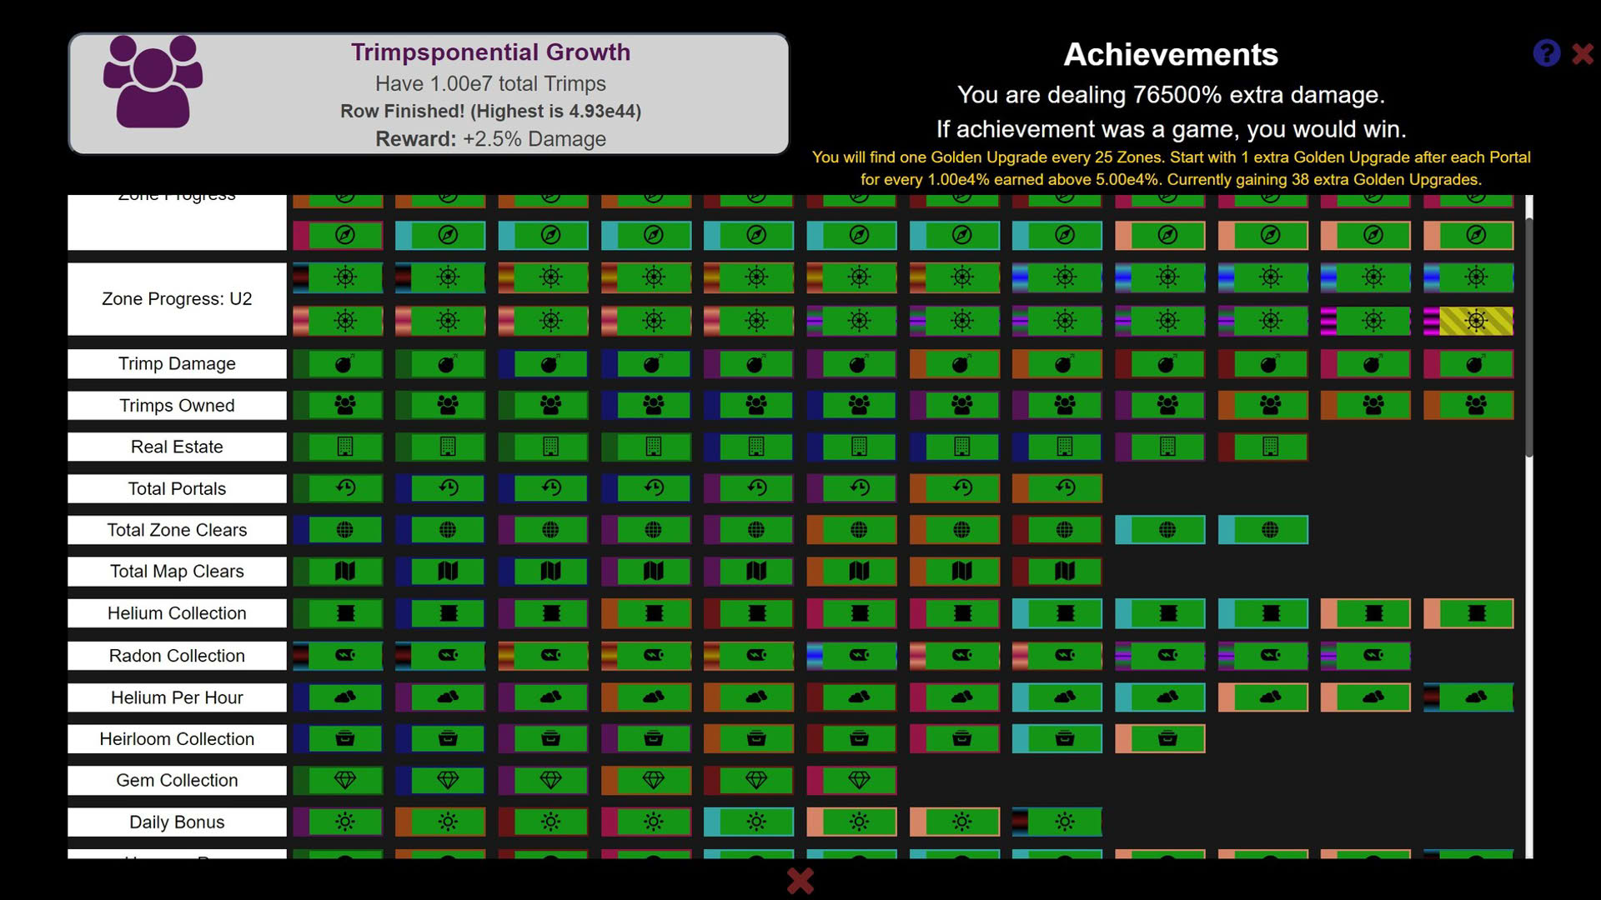Select last Trimp Damage bomb achievement
Screen dimensions: 1601x900
pyautogui.click(x=1468, y=364)
